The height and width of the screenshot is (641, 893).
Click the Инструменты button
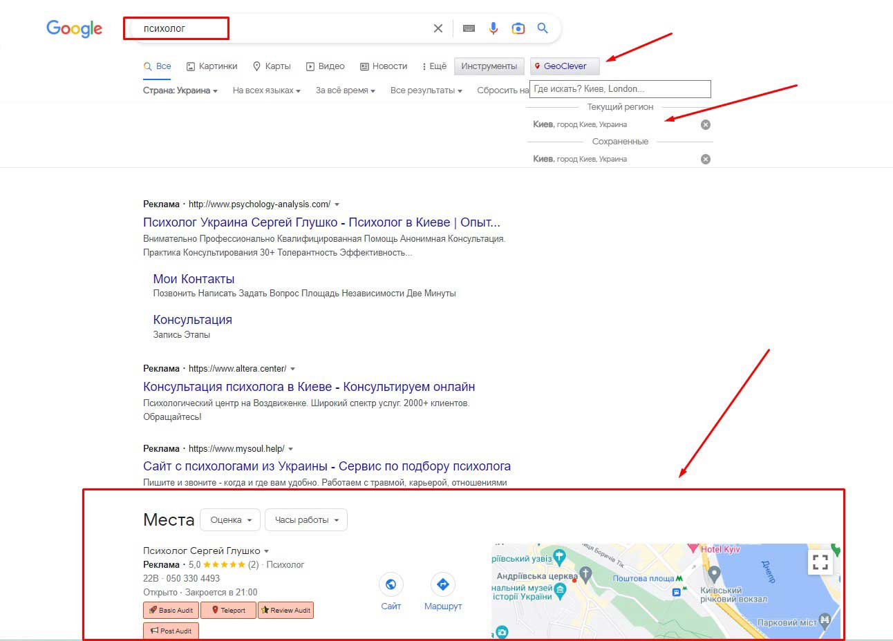(x=489, y=66)
